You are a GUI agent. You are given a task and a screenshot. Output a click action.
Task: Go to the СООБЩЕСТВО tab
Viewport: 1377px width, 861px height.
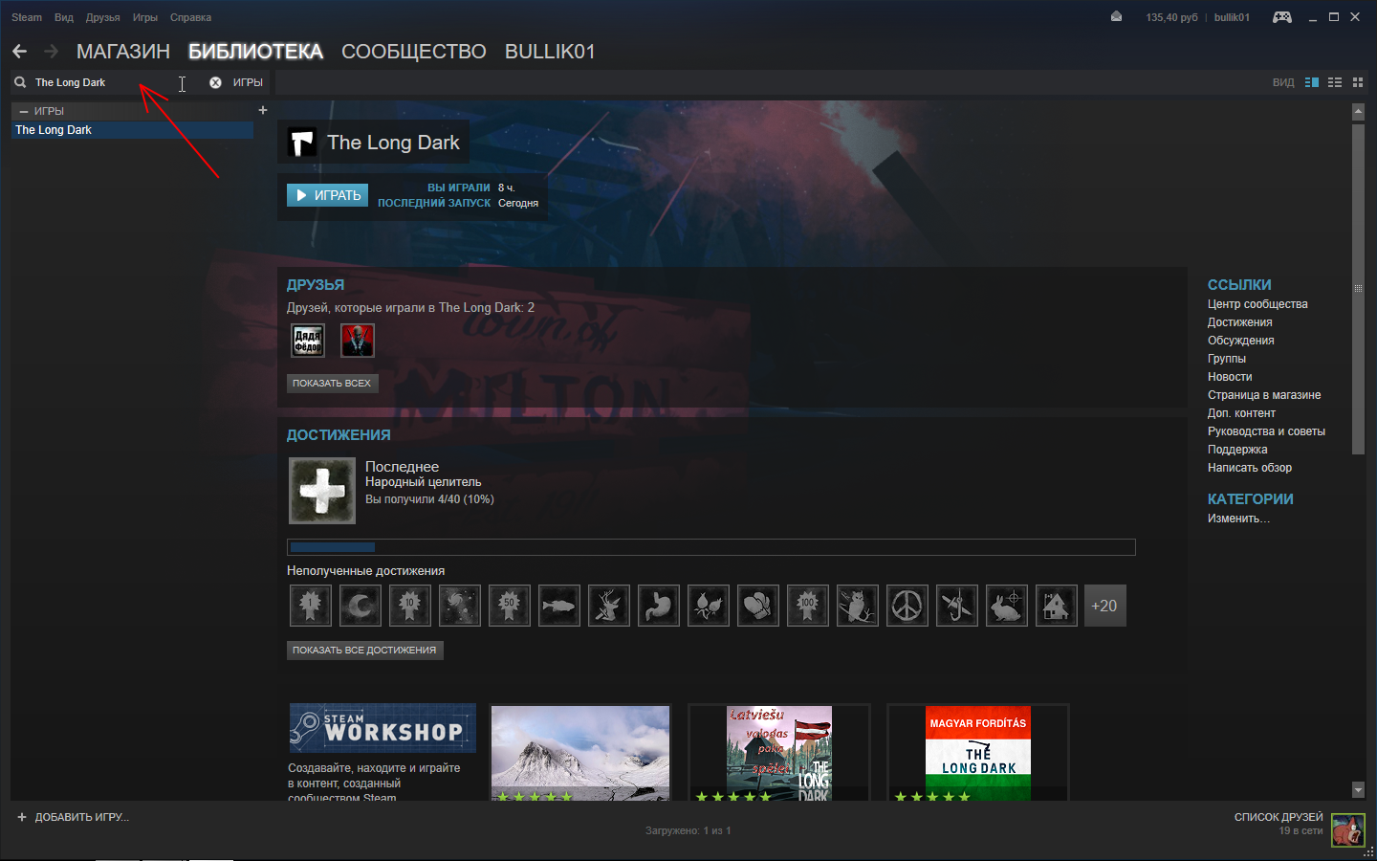tap(414, 52)
